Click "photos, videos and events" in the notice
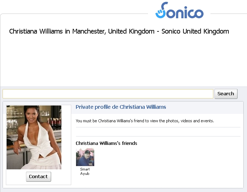247x192 pixels. click(190, 121)
